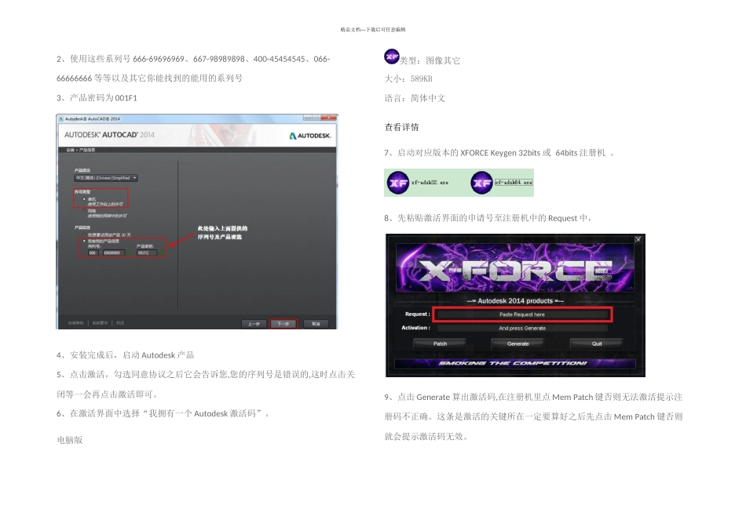Click the Paste Request here field

(x=522, y=314)
